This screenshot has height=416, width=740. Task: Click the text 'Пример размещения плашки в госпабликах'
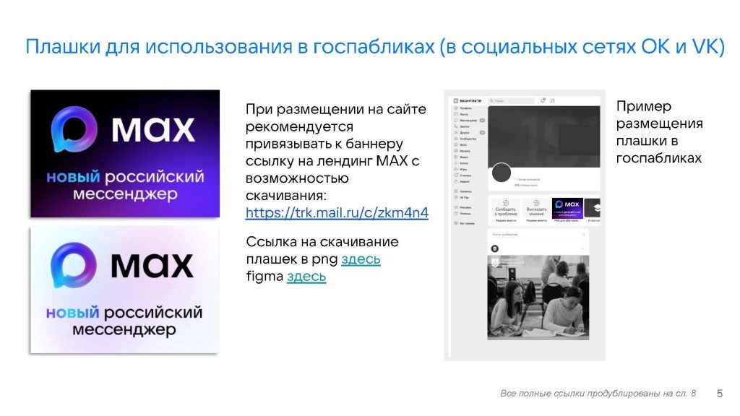(659, 132)
